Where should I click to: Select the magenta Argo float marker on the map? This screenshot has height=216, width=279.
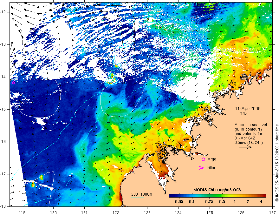click(14, 83)
